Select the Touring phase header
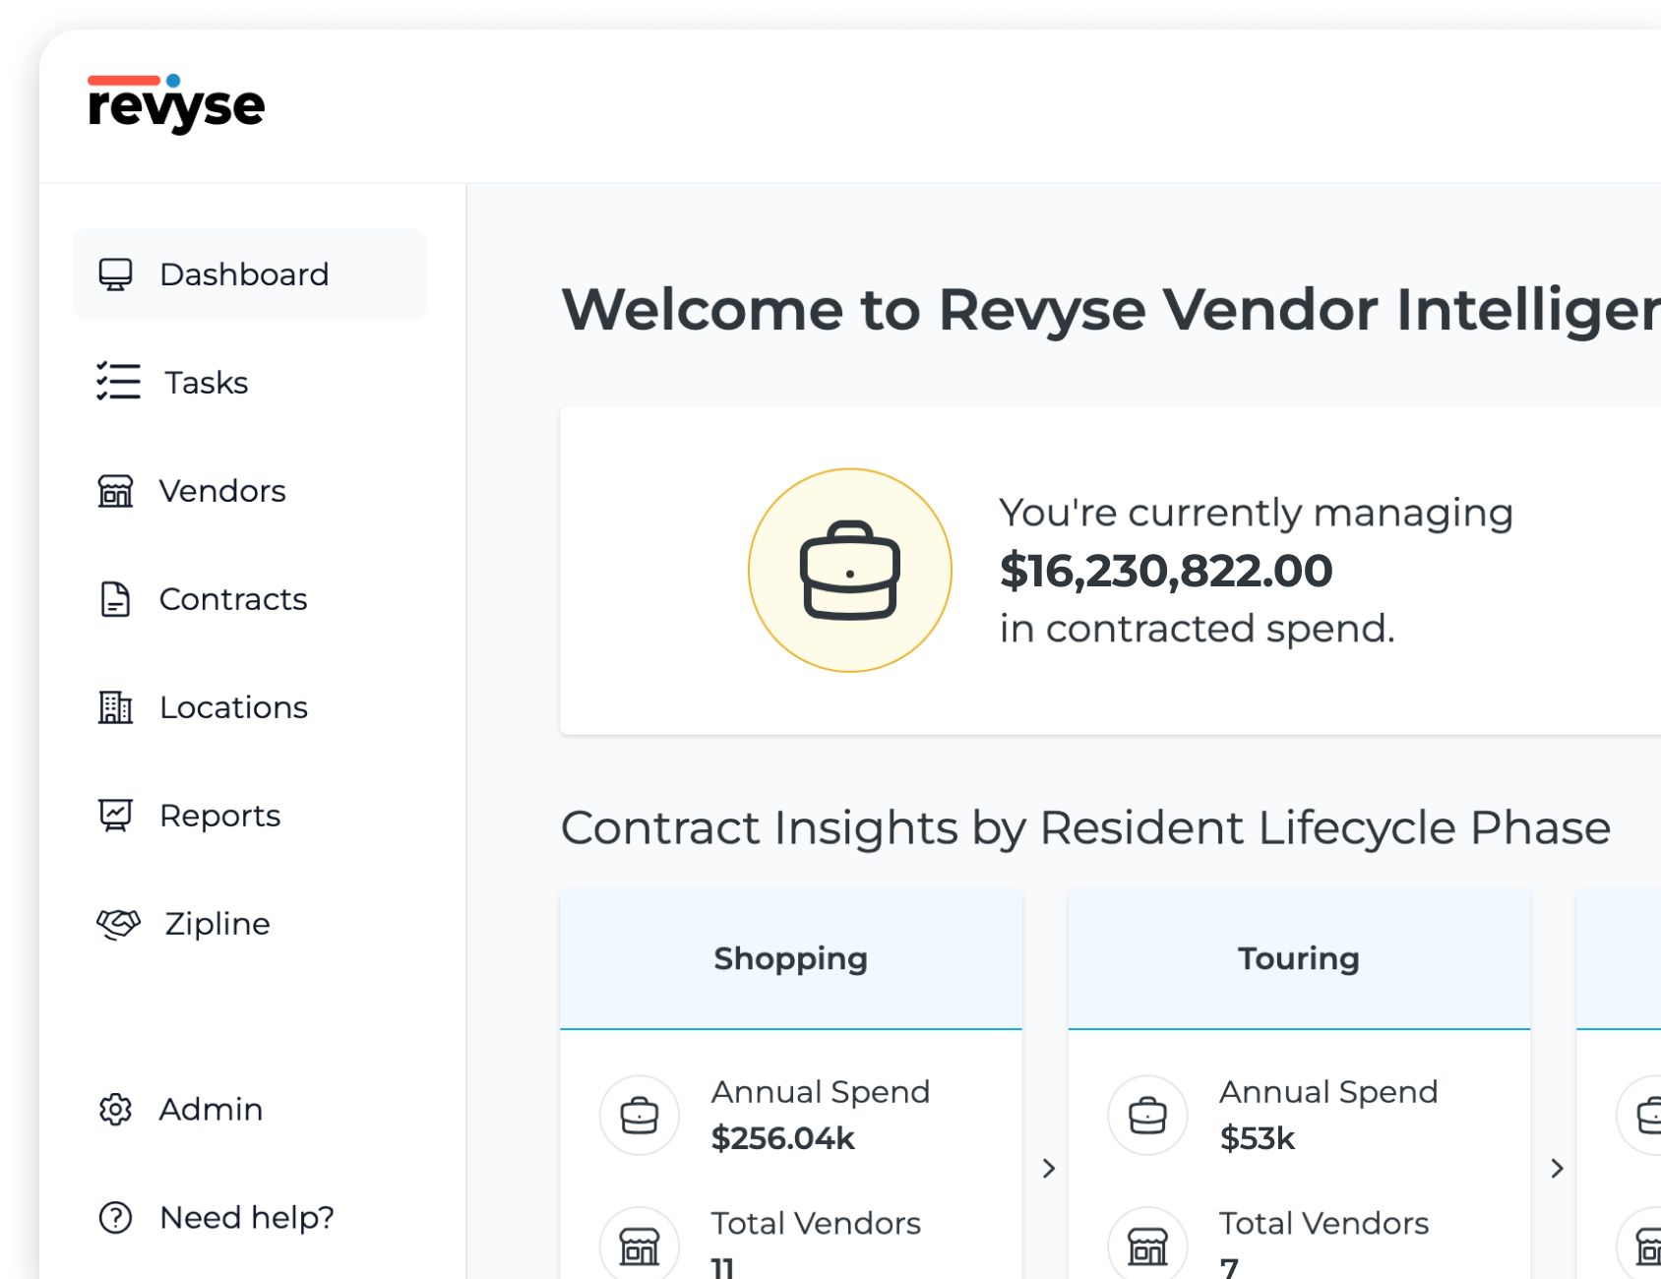This screenshot has height=1279, width=1661. click(1299, 958)
